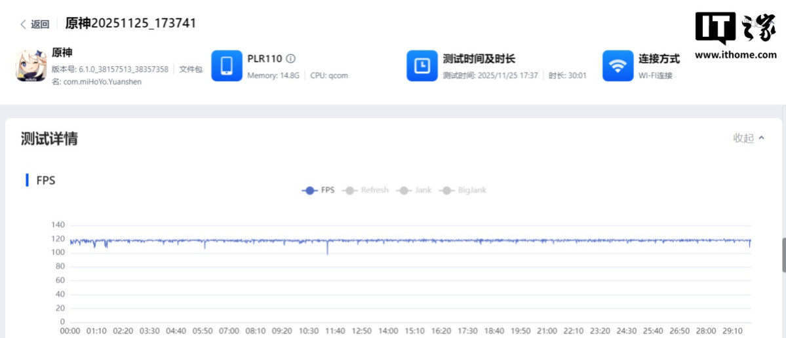Click the 文件包名 field label

190,69
